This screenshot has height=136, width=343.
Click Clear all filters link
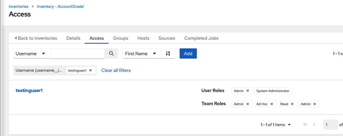[x=116, y=70]
